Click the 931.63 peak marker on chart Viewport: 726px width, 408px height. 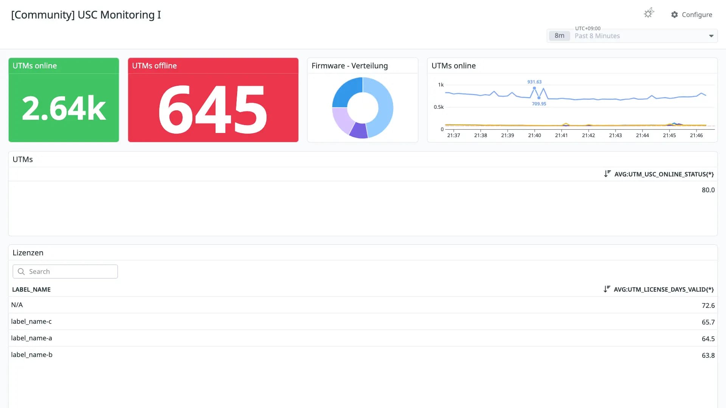pyautogui.click(x=534, y=88)
